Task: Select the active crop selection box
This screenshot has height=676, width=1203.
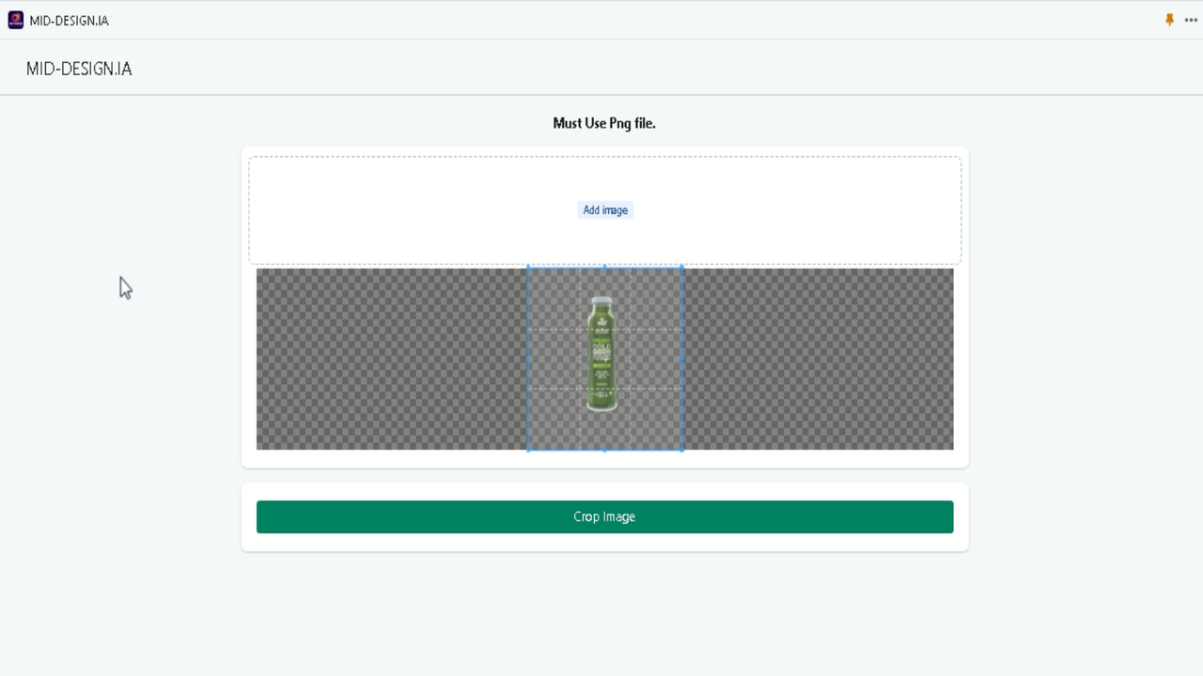Action: 604,359
